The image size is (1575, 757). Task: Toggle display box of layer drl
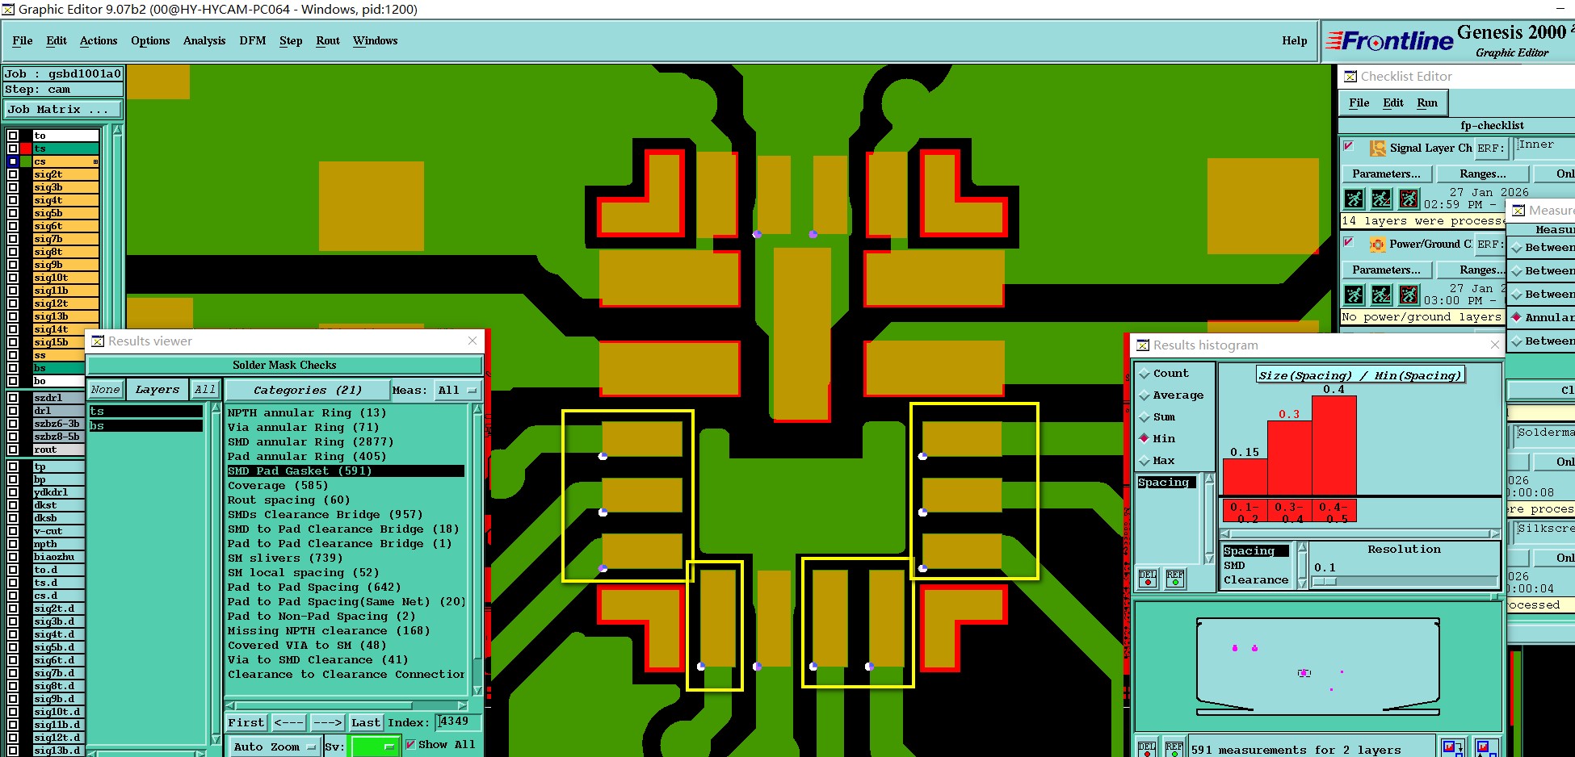(x=13, y=411)
